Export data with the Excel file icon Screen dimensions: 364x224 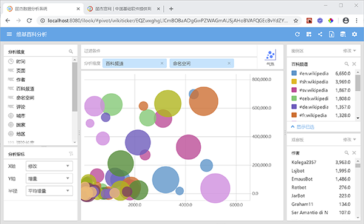pyautogui.click(x=331, y=35)
